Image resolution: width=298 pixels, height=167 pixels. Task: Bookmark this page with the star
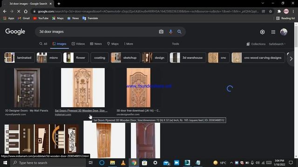point(271,11)
